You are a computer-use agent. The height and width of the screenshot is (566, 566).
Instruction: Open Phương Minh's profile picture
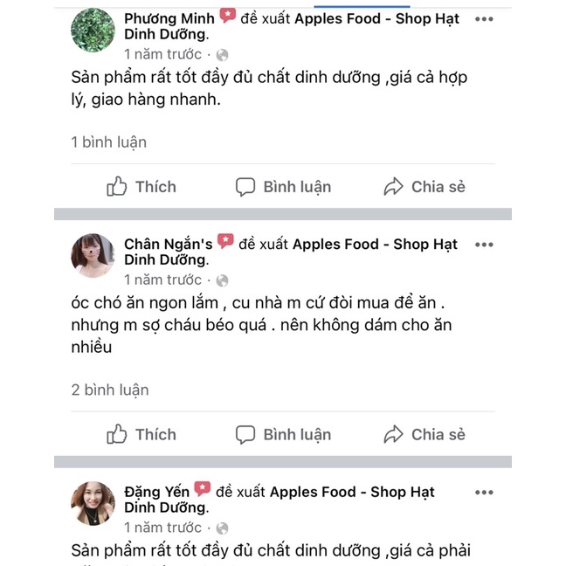[x=93, y=31]
